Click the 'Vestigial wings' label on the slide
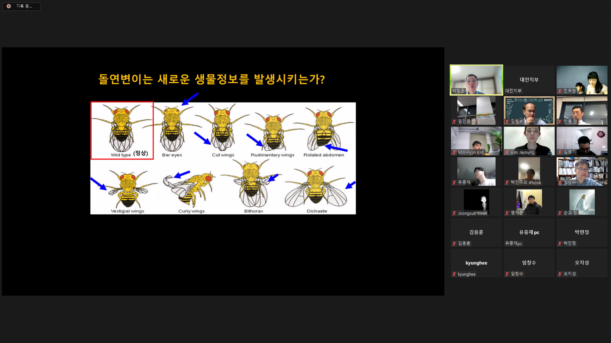 [128, 211]
